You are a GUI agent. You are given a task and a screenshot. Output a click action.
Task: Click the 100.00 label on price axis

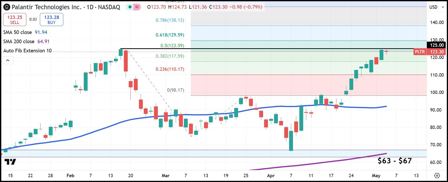pos(437,92)
